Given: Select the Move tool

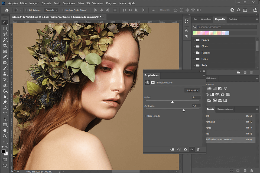Looking at the screenshot, I should click(4, 23).
